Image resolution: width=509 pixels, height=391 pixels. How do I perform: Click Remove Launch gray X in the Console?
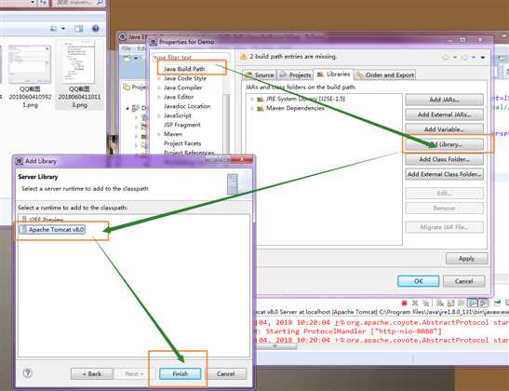click(415, 303)
